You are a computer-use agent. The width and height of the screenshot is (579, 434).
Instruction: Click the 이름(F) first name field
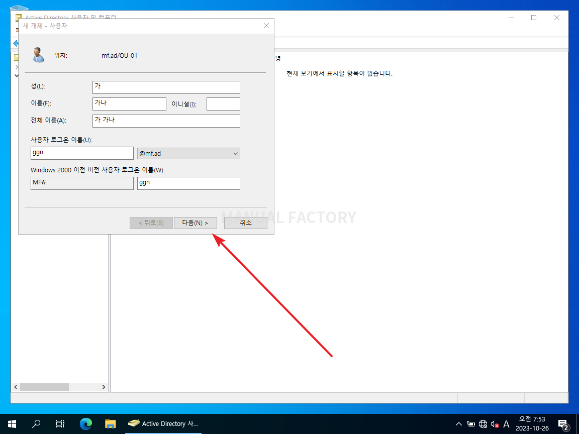point(129,104)
